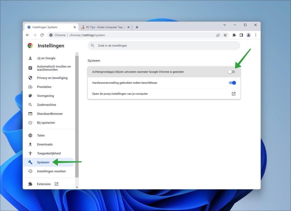Screen dimensions: 291x211
Task: Select the Prestaties speedometer icon
Action: tap(30, 87)
